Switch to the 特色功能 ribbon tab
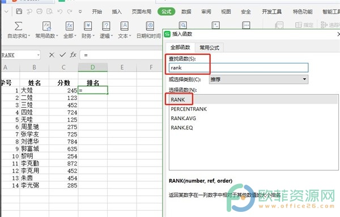The height and width of the screenshot is (217, 340). coord(303,11)
